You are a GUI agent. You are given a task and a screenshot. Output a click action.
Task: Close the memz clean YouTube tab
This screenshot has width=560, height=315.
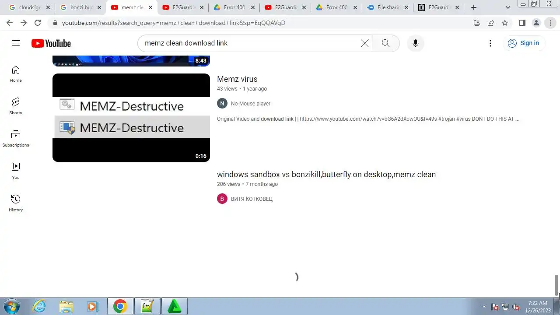coord(150,7)
